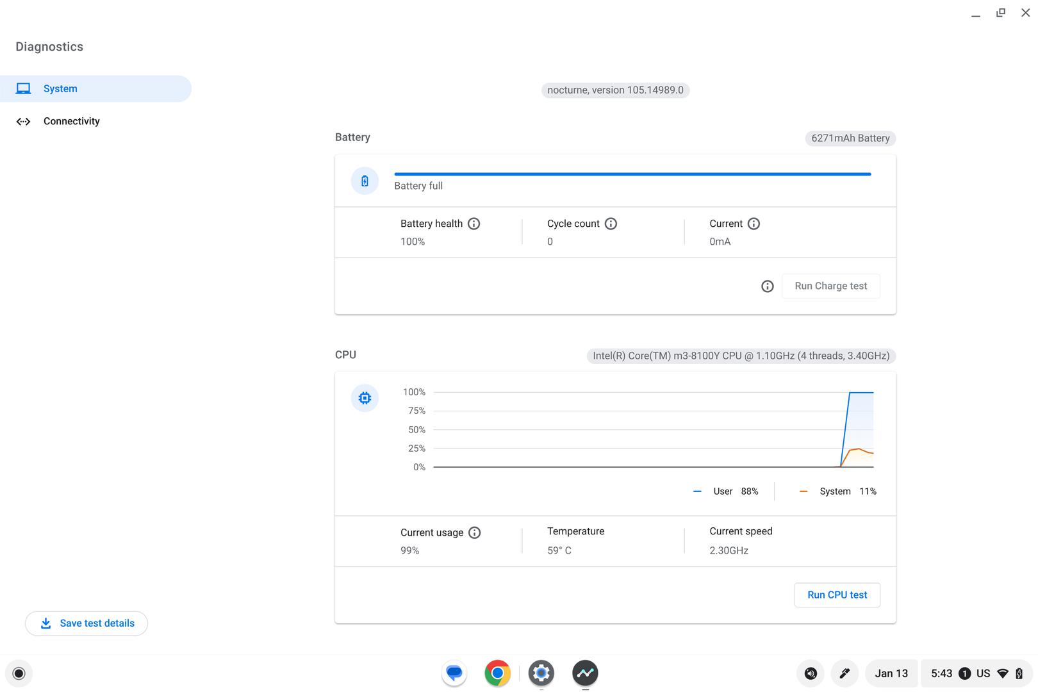Click Save test details button
Image resolution: width=1038 pixels, height=692 pixels.
[x=86, y=623]
